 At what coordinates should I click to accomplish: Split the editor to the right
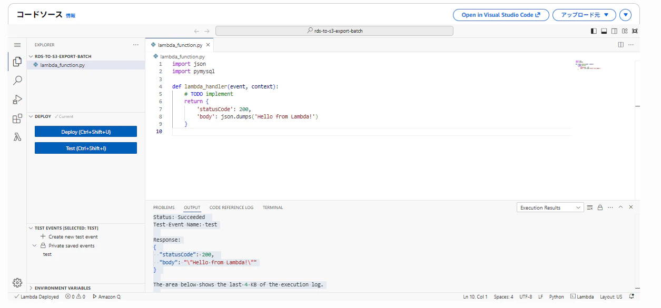pos(621,45)
